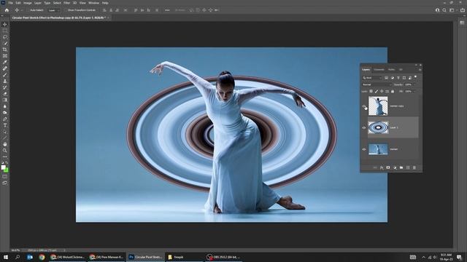Select the Hand tool
Image resolution: width=467 pixels, height=262 pixels.
(x=5, y=144)
